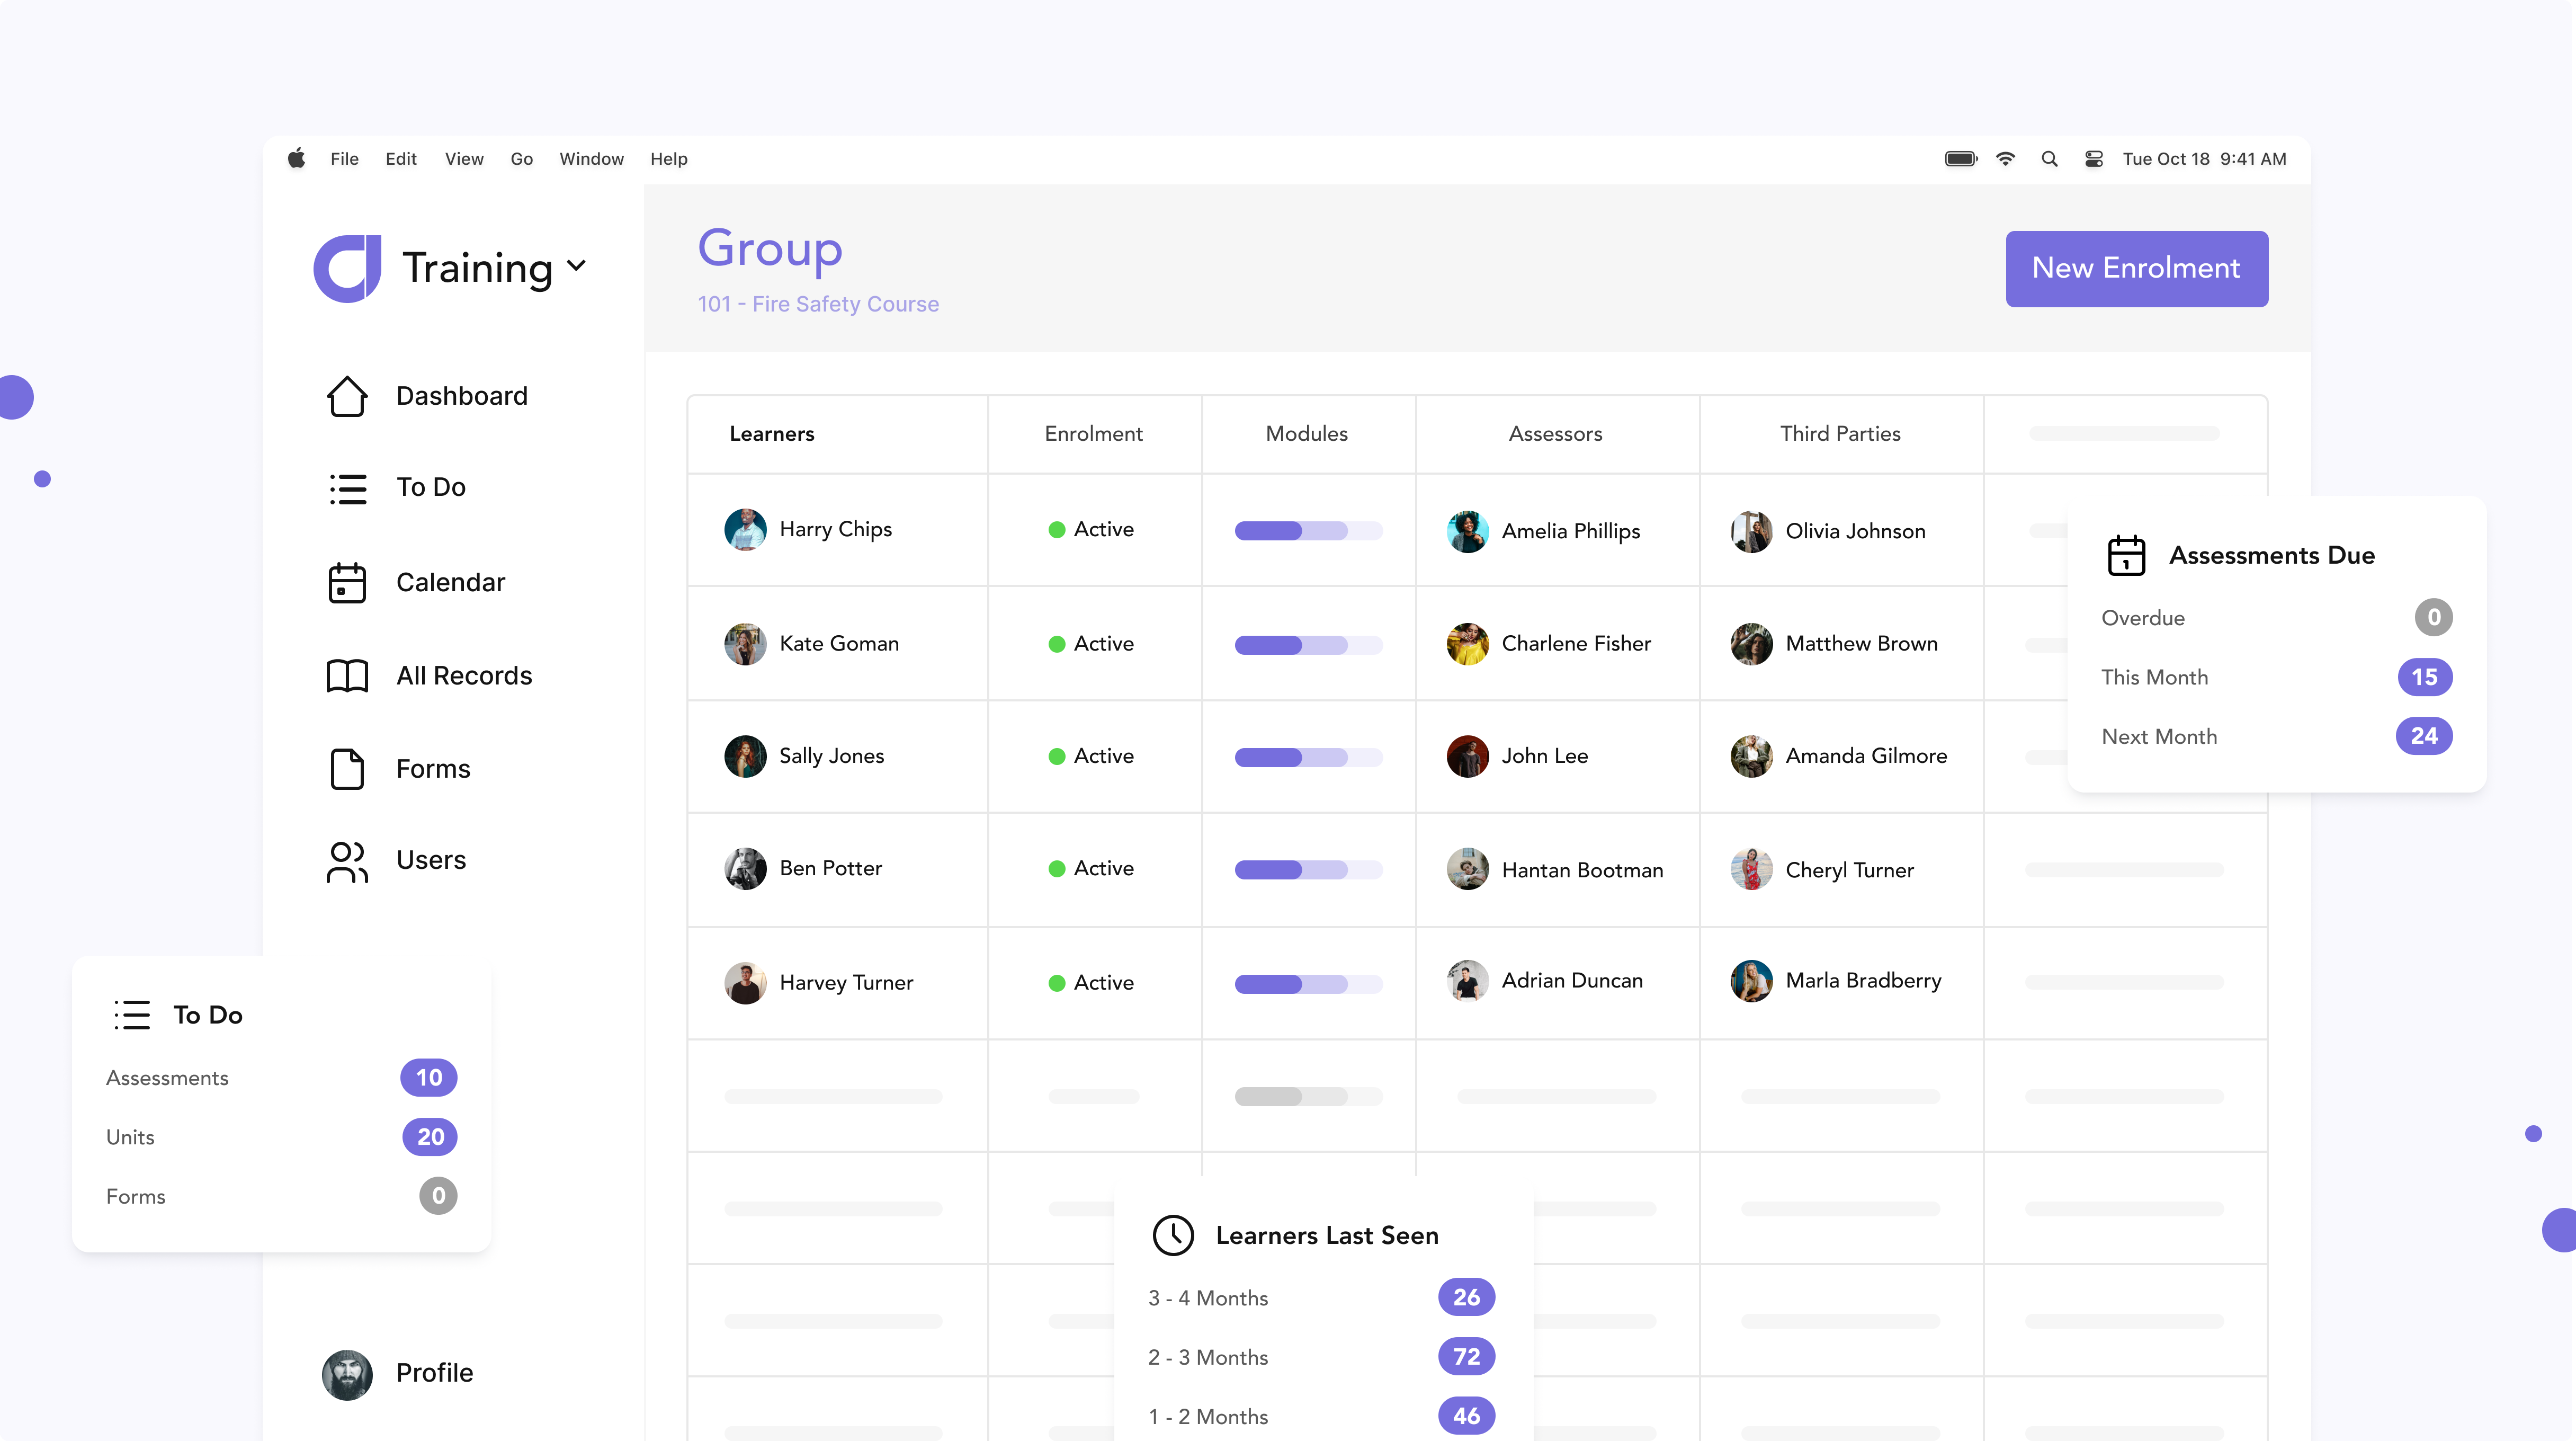
Task: Open the File menu
Action: point(344,159)
